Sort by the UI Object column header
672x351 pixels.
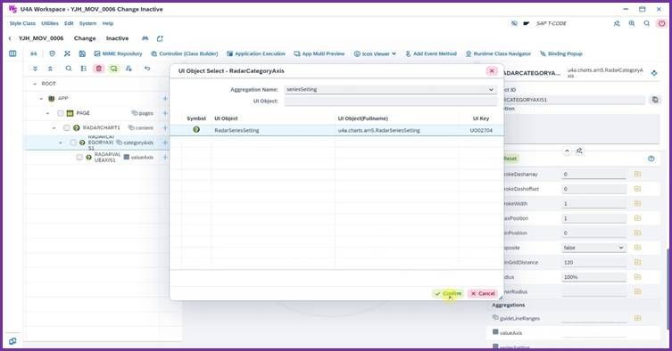pos(226,118)
